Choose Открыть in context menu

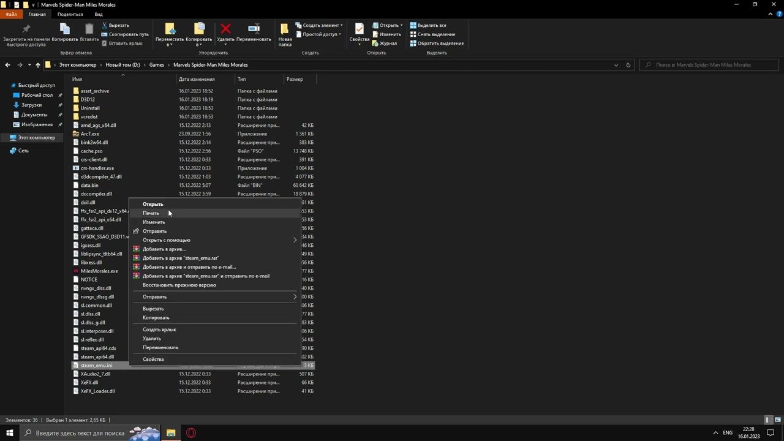pyautogui.click(x=214, y=204)
